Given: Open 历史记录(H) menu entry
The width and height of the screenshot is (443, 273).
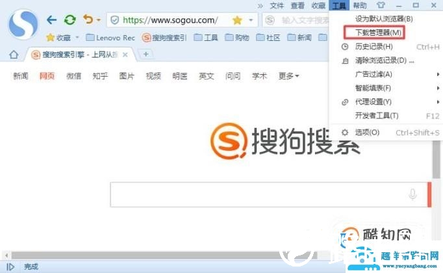Looking at the screenshot, I should click(386, 47).
